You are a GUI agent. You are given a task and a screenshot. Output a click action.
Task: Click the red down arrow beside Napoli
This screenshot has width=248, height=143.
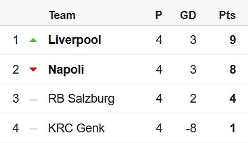pyautogui.click(x=33, y=70)
